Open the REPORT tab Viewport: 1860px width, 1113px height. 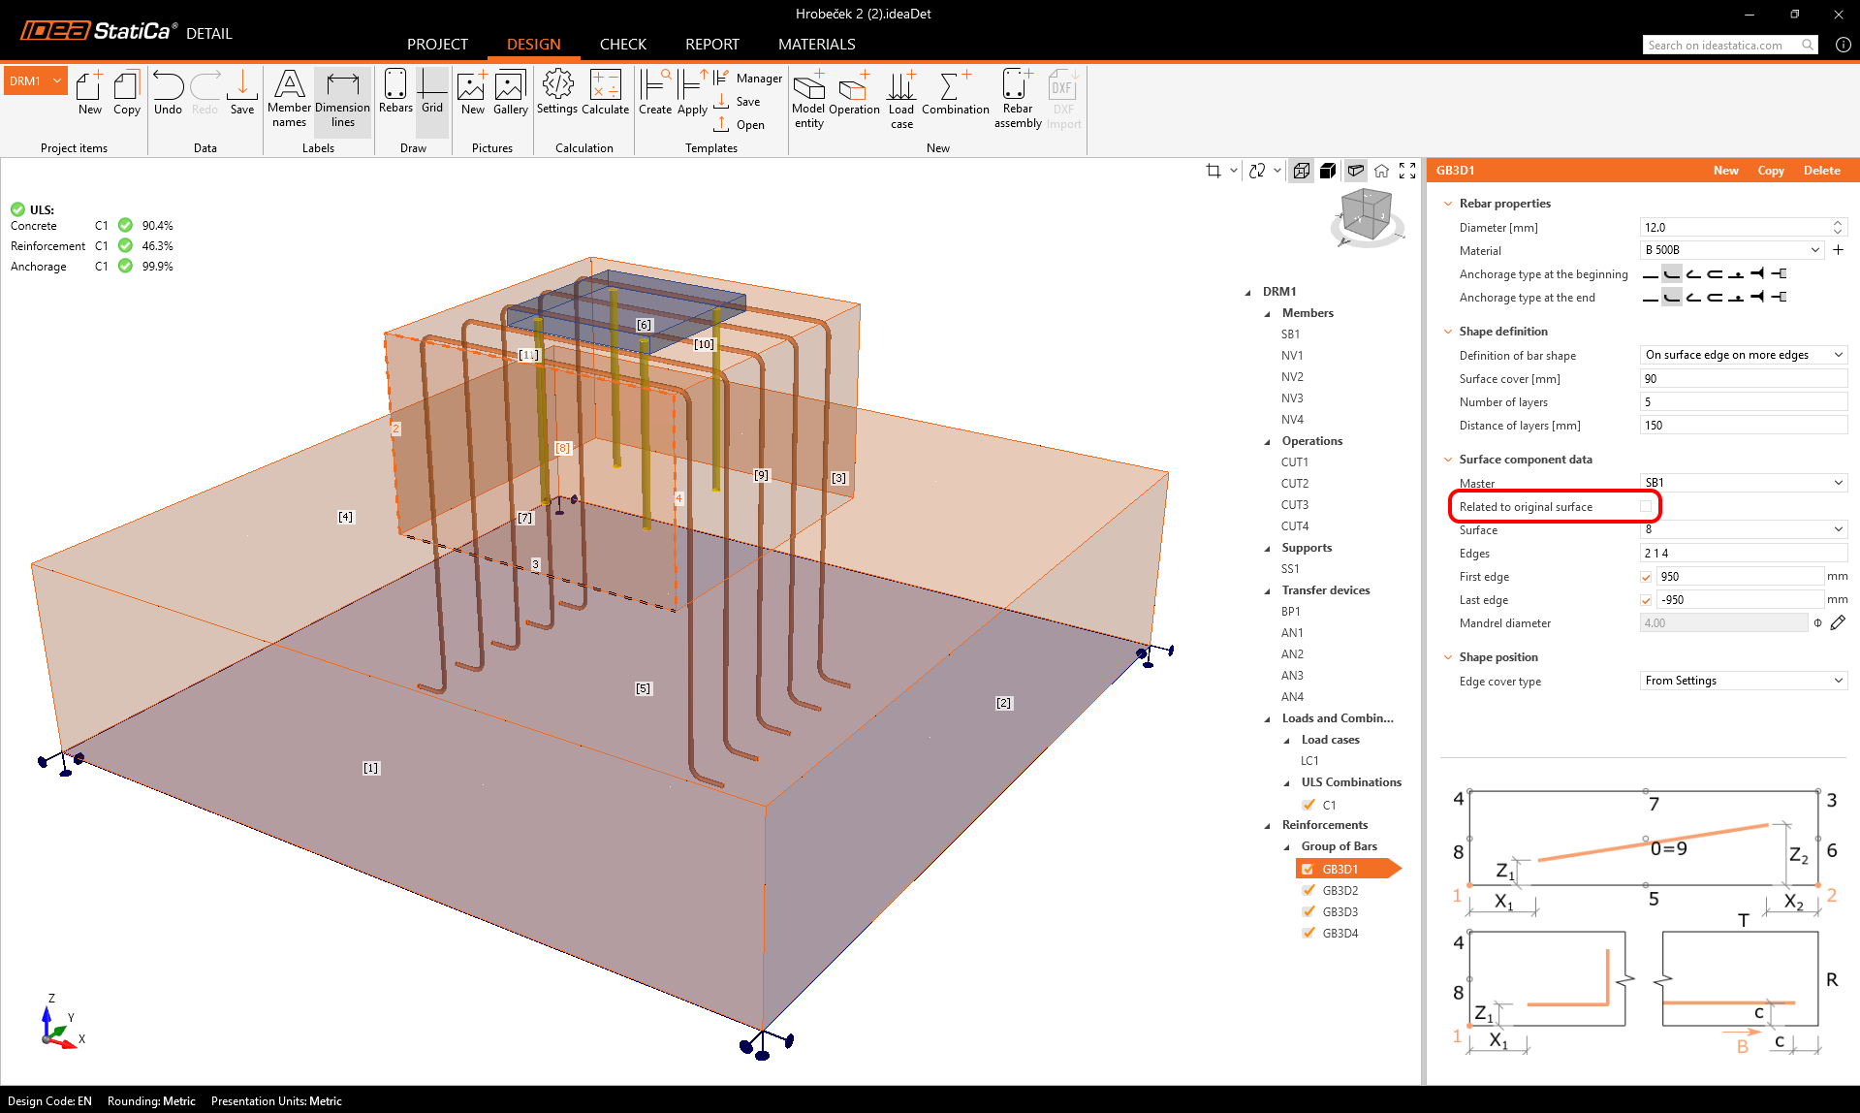coord(711,45)
